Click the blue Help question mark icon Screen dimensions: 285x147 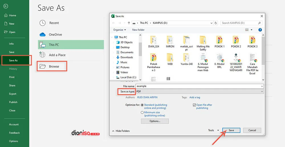(260, 30)
